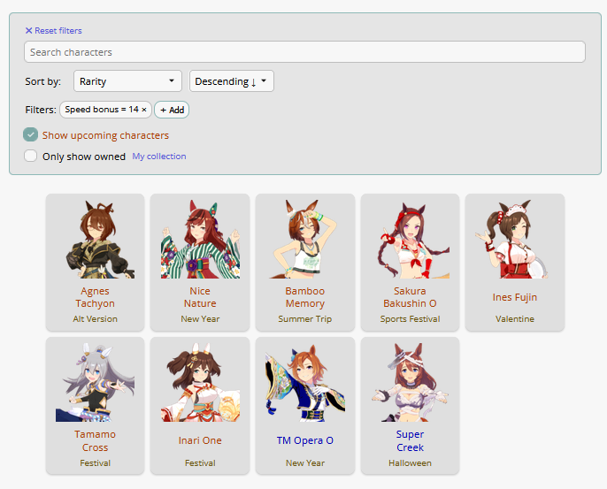Click the Summer Trip subtitle text
The height and width of the screenshot is (489, 607).
coord(305,318)
